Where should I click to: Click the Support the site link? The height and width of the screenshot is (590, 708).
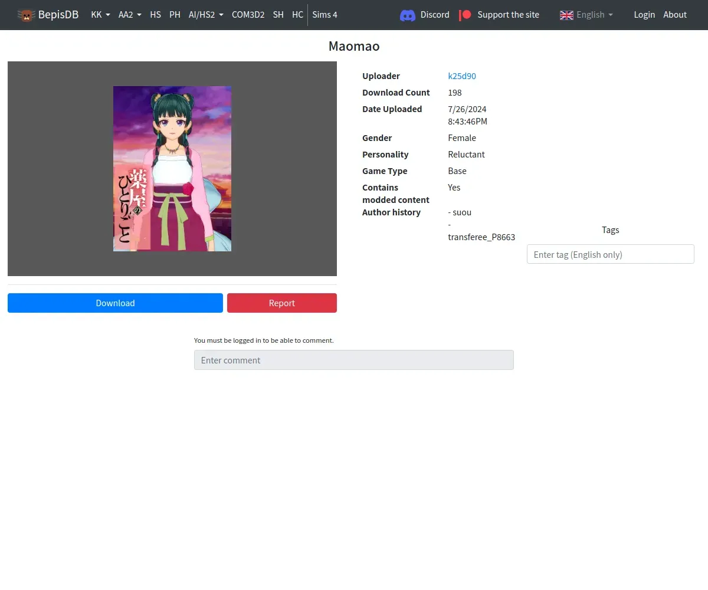click(x=508, y=15)
